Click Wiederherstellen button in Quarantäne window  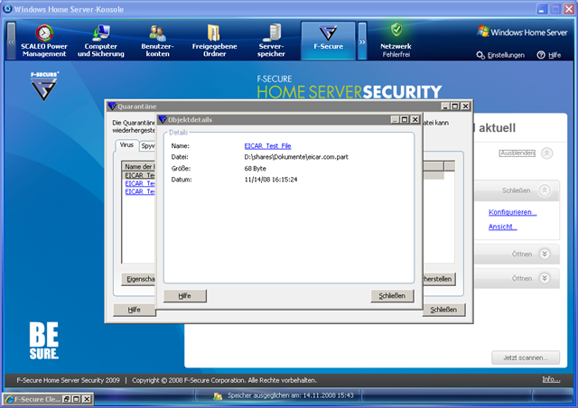(439, 279)
